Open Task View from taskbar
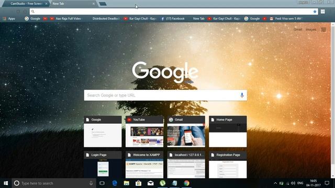This screenshot has width=335, height=188. click(102, 183)
